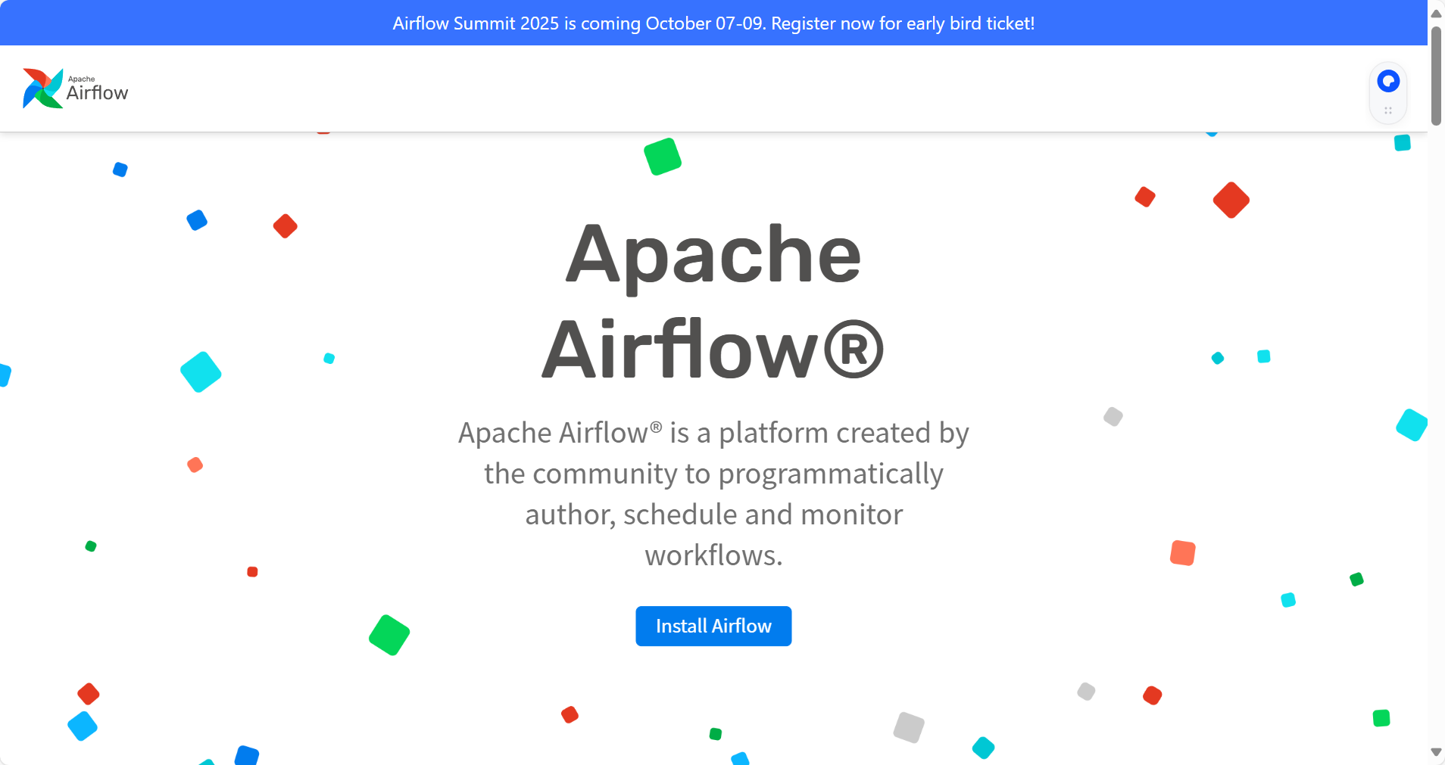
Task: Click the word 'workflows.' in the description
Action: (713, 555)
